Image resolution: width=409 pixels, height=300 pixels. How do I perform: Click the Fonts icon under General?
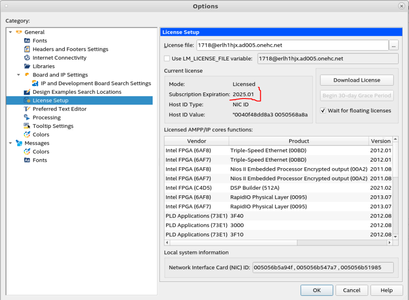pos(27,41)
